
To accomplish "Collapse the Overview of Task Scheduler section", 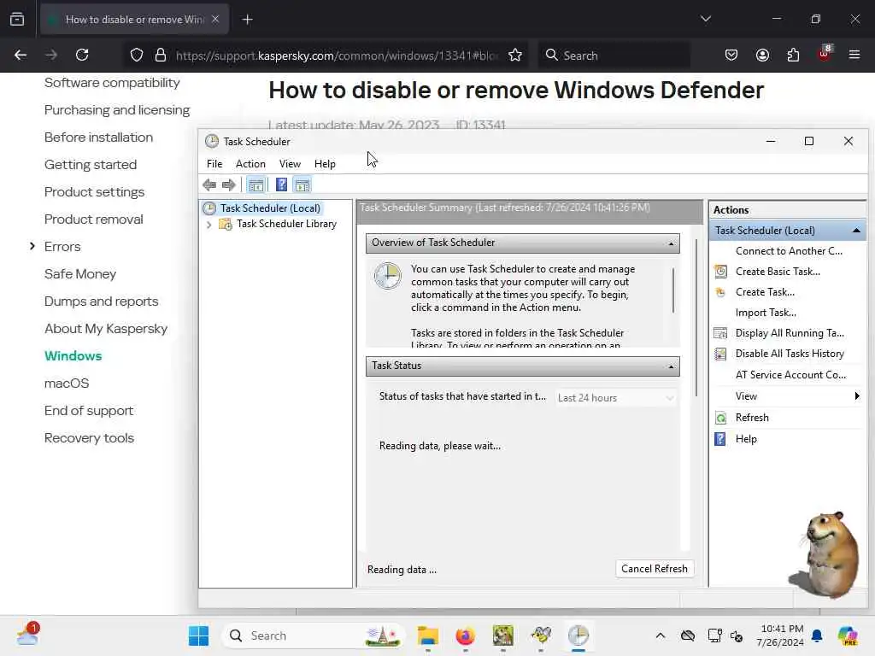I will click(x=671, y=243).
